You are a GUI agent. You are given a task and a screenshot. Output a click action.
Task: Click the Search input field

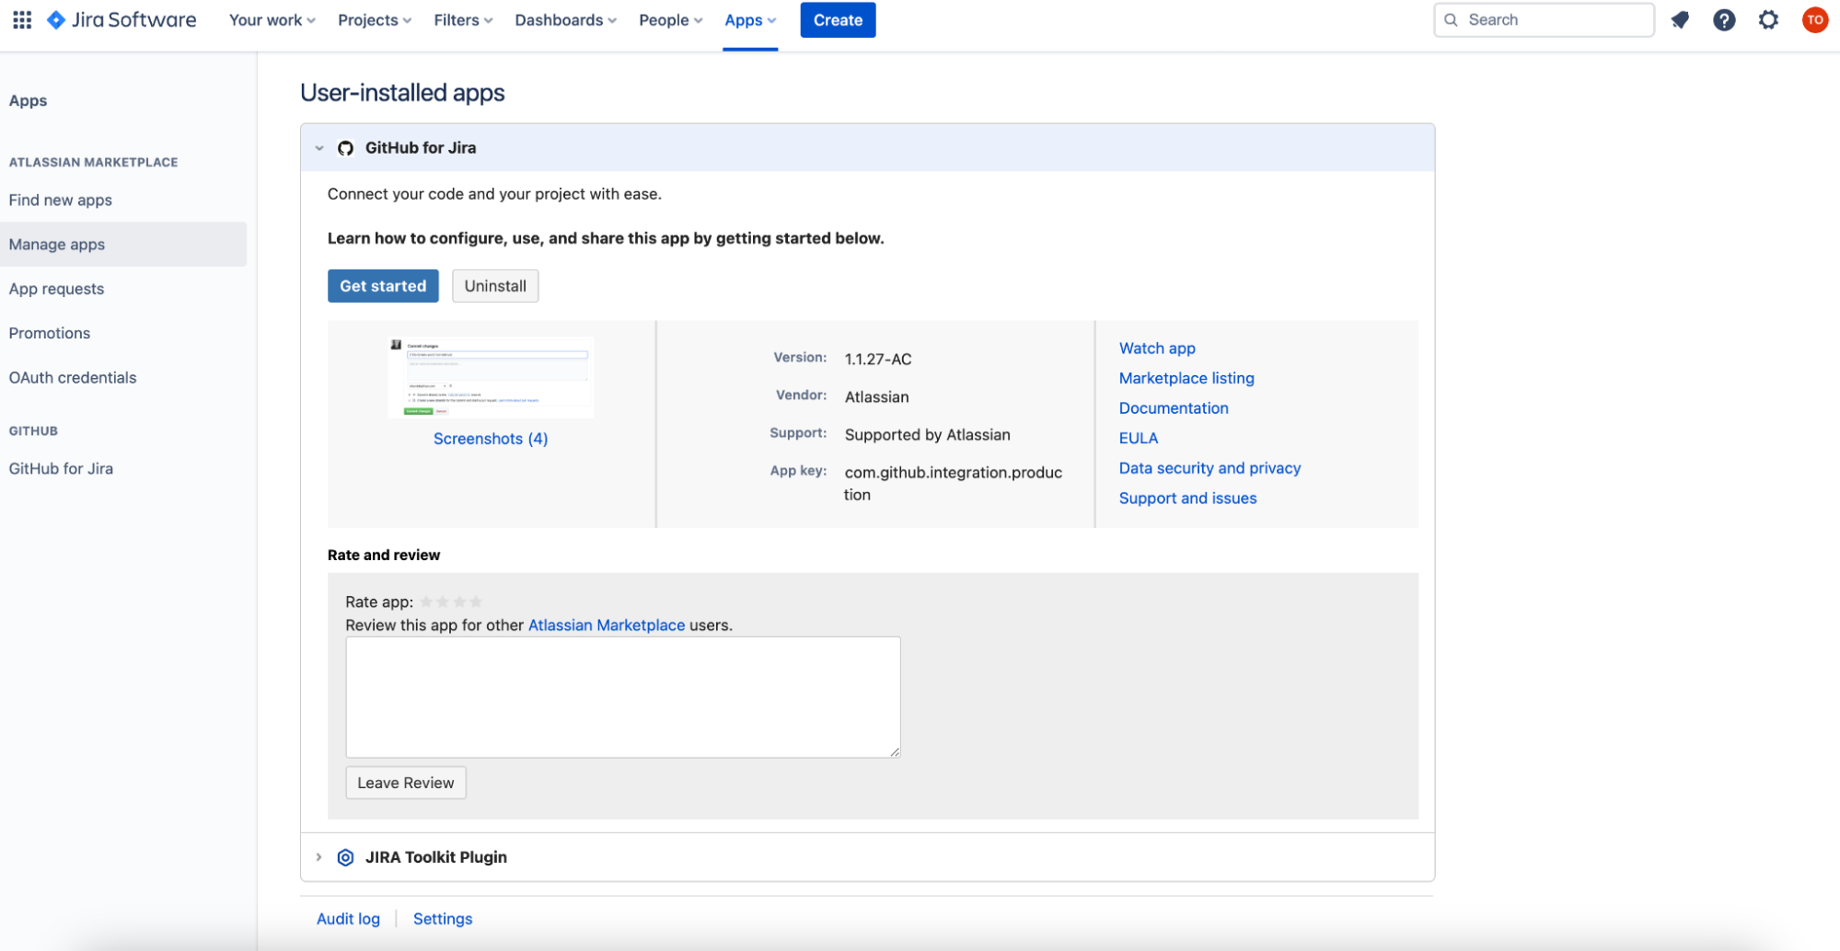tap(1544, 19)
